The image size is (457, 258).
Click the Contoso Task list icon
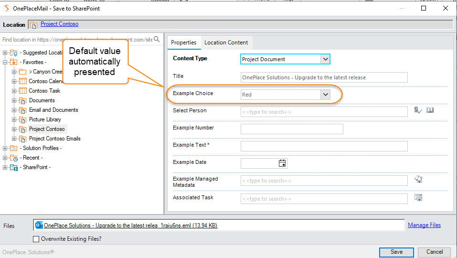click(x=23, y=91)
